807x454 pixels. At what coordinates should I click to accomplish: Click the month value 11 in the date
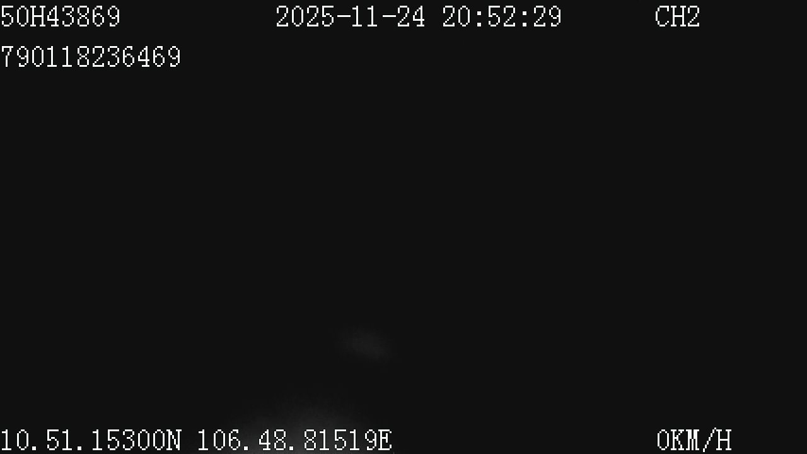click(x=365, y=17)
